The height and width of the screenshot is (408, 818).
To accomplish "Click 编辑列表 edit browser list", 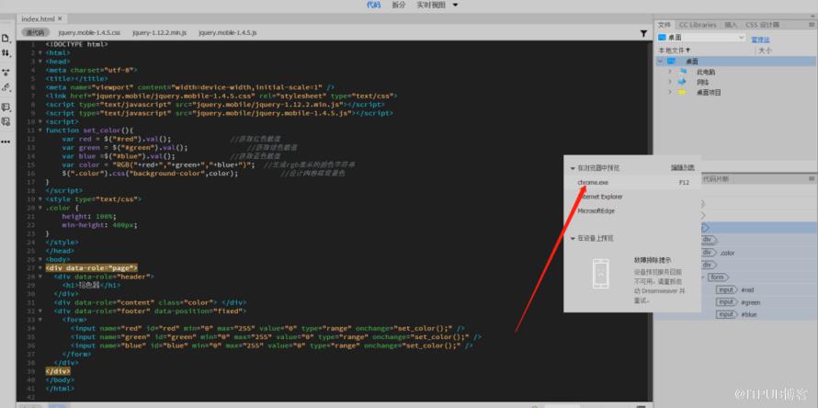I will (683, 168).
